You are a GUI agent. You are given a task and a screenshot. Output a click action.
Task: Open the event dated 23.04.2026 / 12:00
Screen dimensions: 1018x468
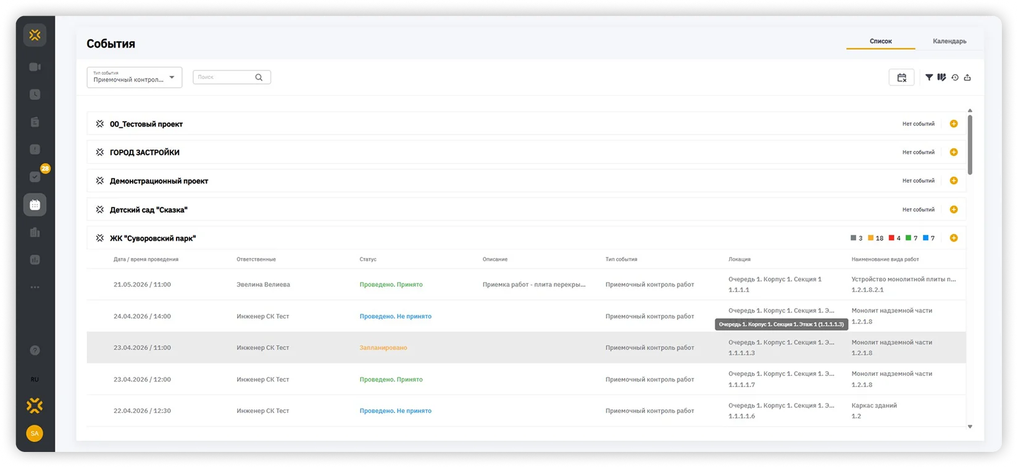[x=527, y=379]
